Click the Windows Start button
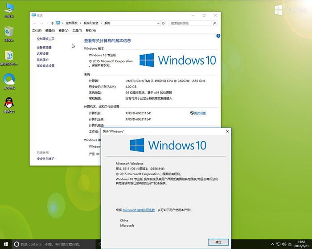The height and width of the screenshot is (249, 312). [5, 244]
